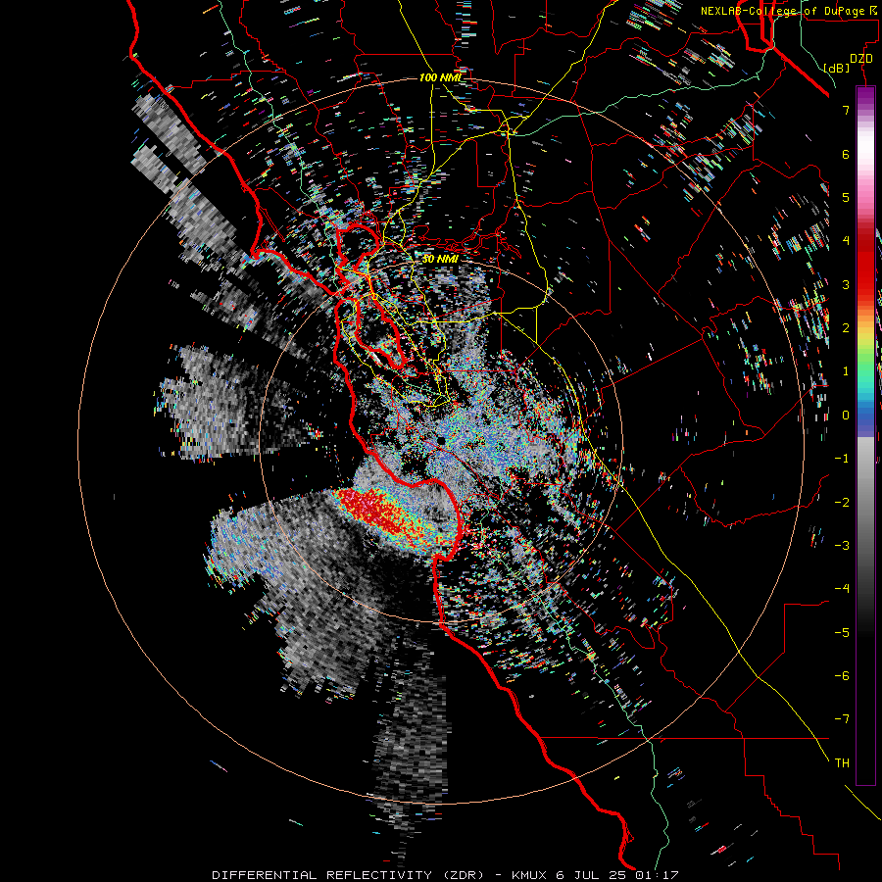Select the 7 value on color scale

(846, 110)
